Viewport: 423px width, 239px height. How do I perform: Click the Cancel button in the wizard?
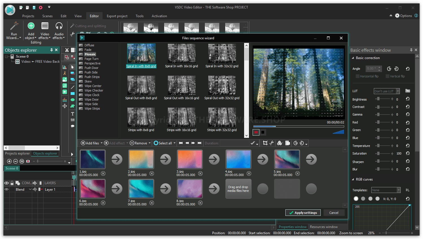coord(334,213)
